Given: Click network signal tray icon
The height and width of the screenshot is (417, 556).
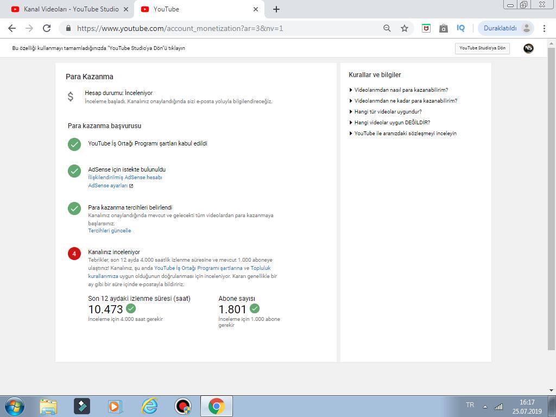Looking at the screenshot, I should tap(498, 407).
